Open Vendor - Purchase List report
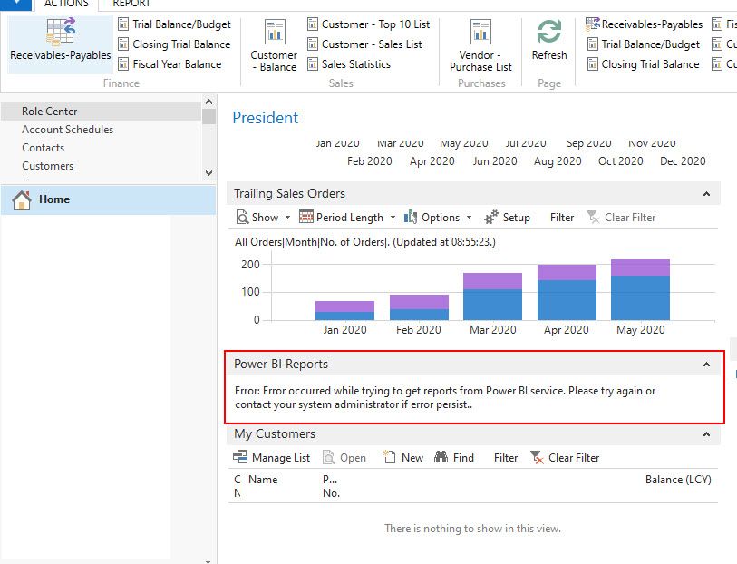The width and height of the screenshot is (737, 564). click(x=480, y=45)
